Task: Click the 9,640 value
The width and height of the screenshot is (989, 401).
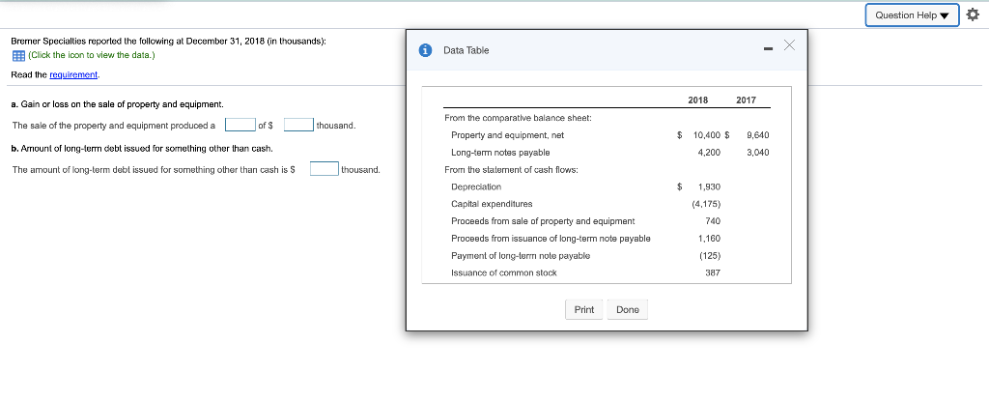Action: tap(757, 135)
